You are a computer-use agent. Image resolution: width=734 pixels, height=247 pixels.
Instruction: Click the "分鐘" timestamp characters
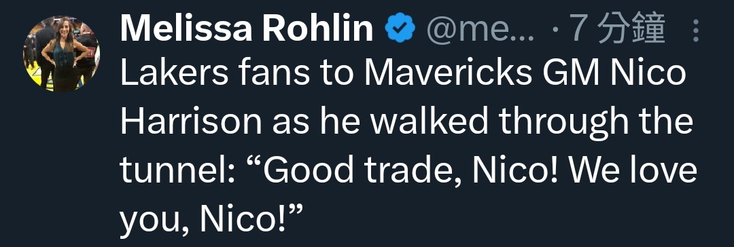click(630, 29)
